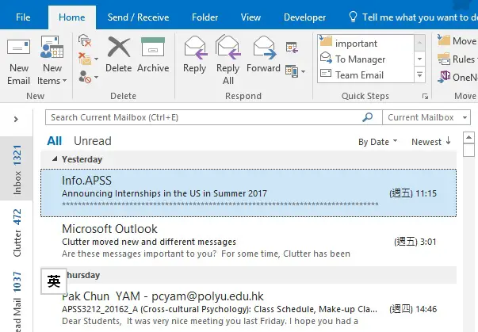Open the Current Mailbox scope dropdown
478x332 pixels.
click(426, 117)
